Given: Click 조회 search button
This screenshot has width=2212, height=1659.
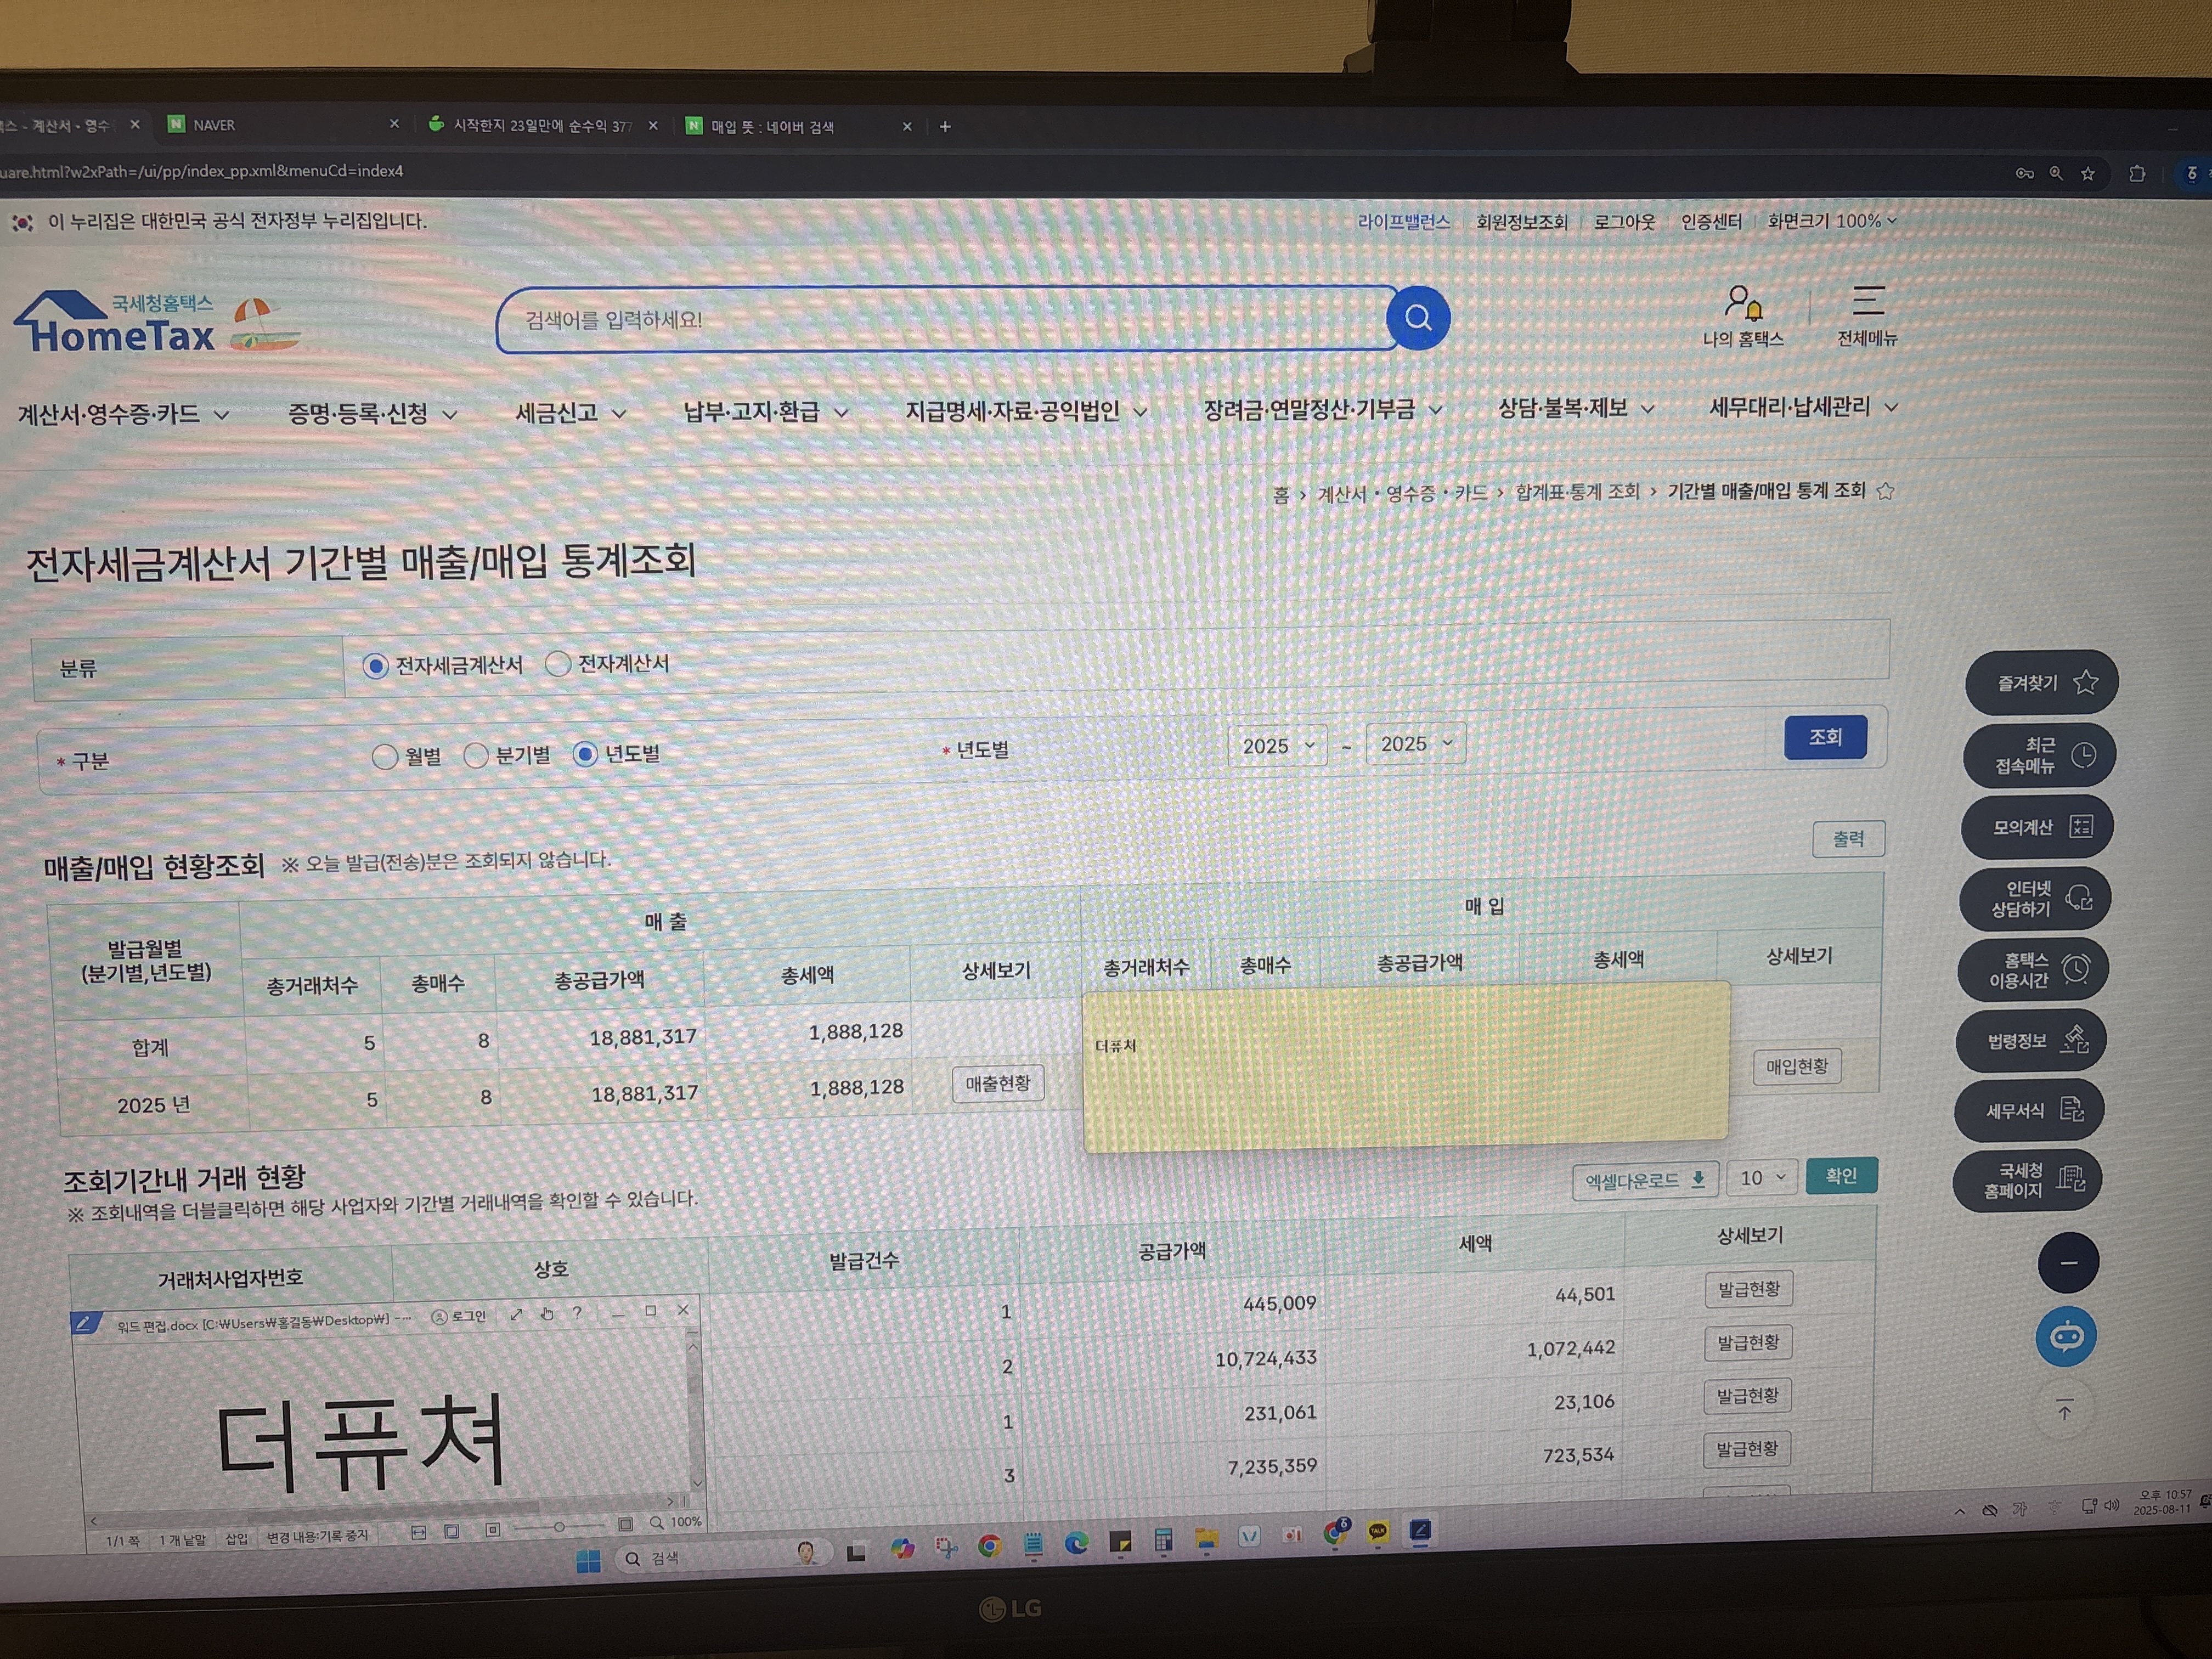Looking at the screenshot, I should [1825, 737].
